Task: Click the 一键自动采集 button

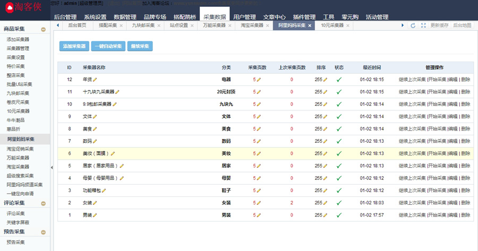Action: [108, 46]
